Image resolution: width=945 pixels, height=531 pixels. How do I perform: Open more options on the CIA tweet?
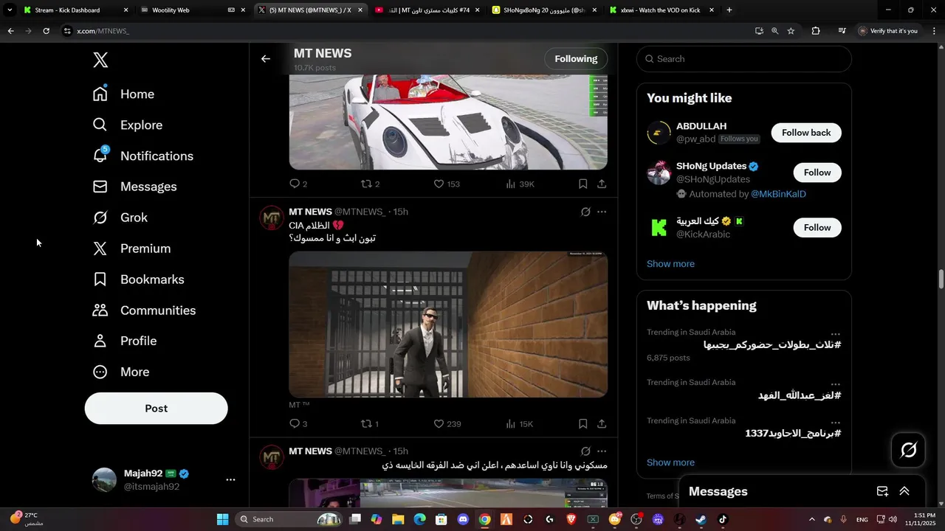click(602, 212)
